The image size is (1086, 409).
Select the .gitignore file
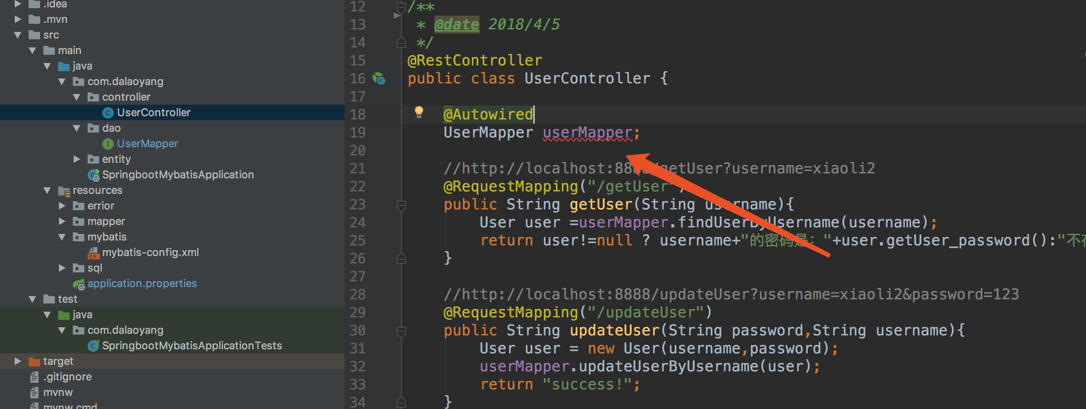(68, 377)
